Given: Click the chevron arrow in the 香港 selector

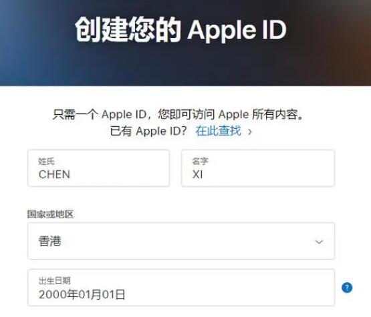Looking at the screenshot, I should (319, 242).
